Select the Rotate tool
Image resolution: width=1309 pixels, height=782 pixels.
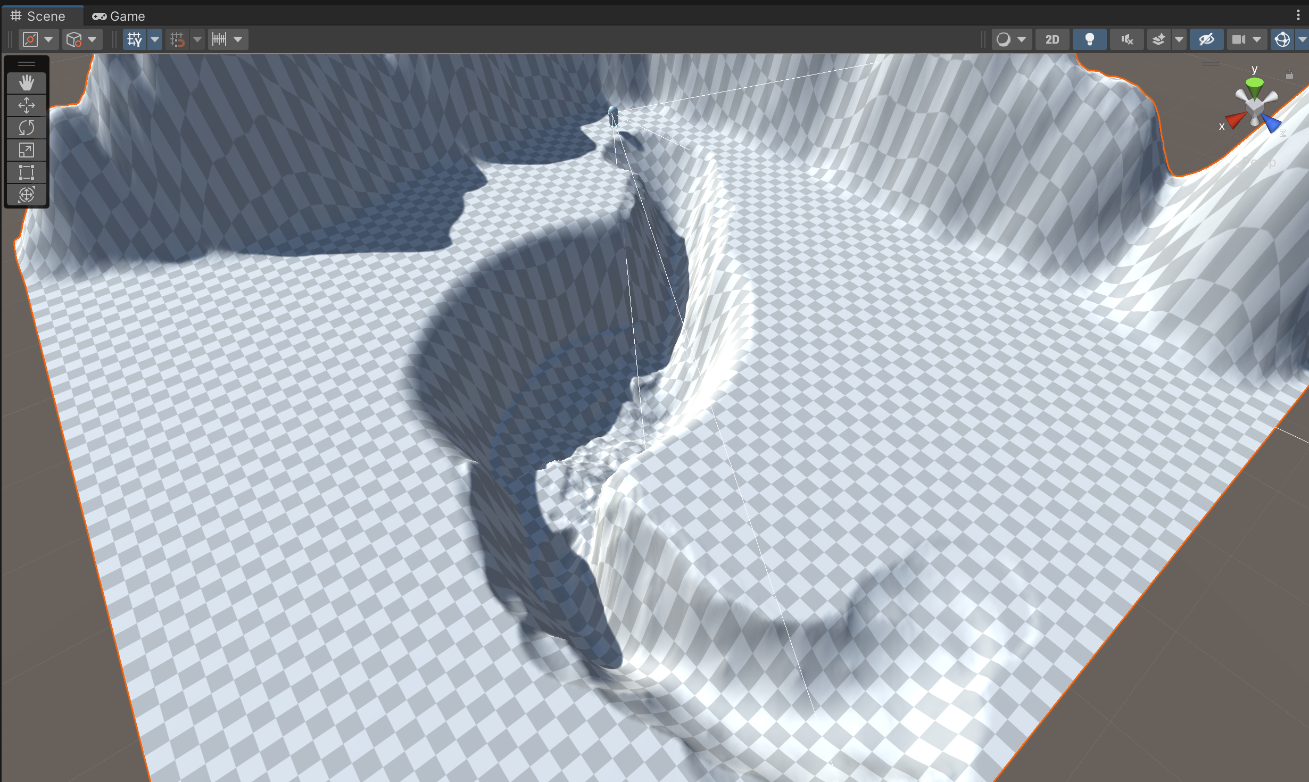[x=26, y=128]
